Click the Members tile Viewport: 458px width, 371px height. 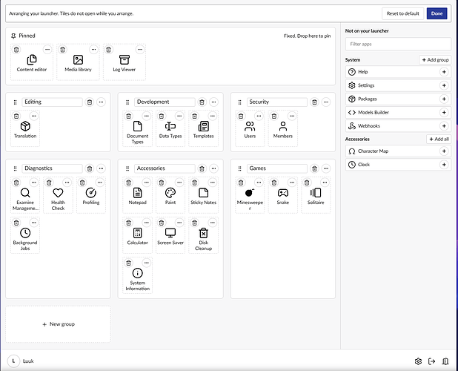pos(283,128)
